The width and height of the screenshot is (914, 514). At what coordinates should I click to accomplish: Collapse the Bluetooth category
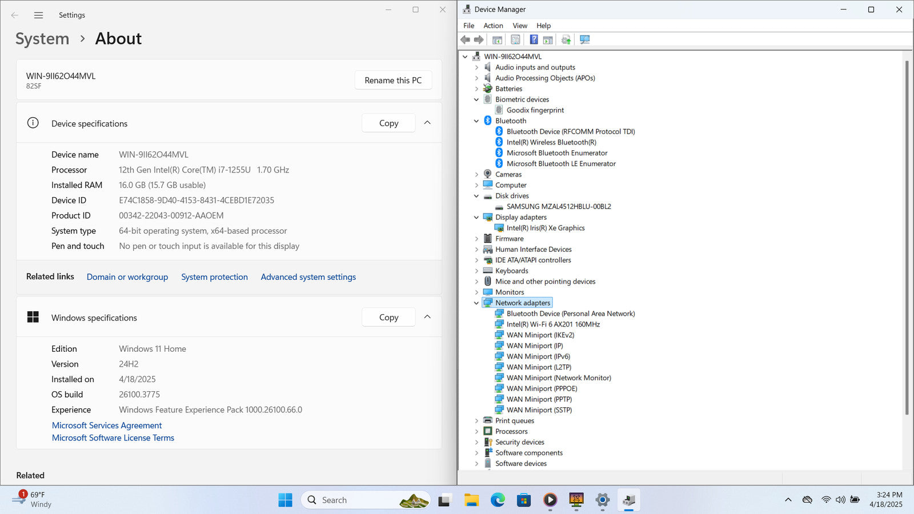click(476, 121)
